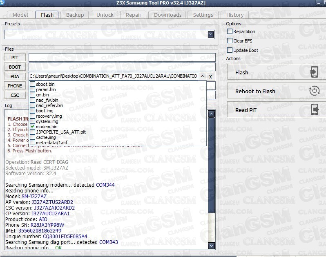Click the log scrollbar thumb

tap(211, 165)
